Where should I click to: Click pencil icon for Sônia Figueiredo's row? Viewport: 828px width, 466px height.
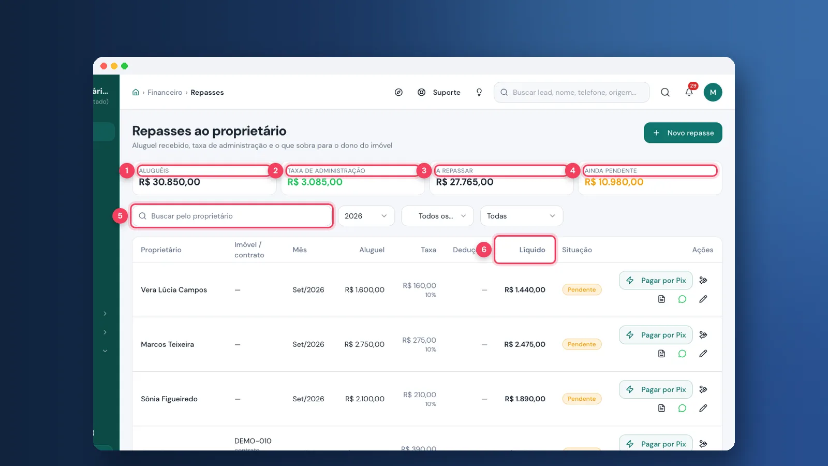point(703,408)
